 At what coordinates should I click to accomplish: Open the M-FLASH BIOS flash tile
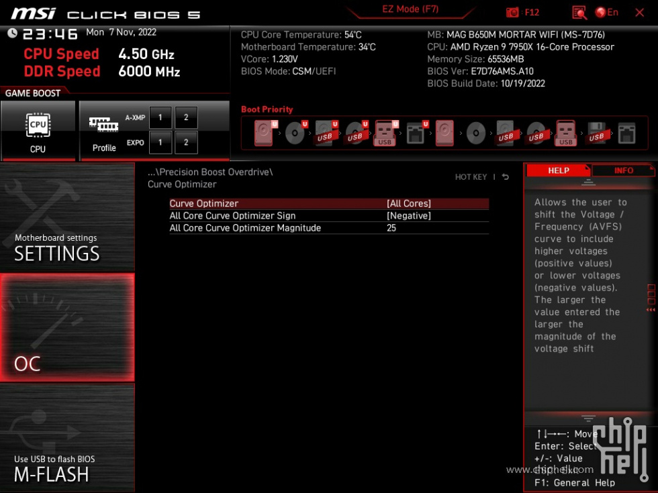[x=67, y=437]
